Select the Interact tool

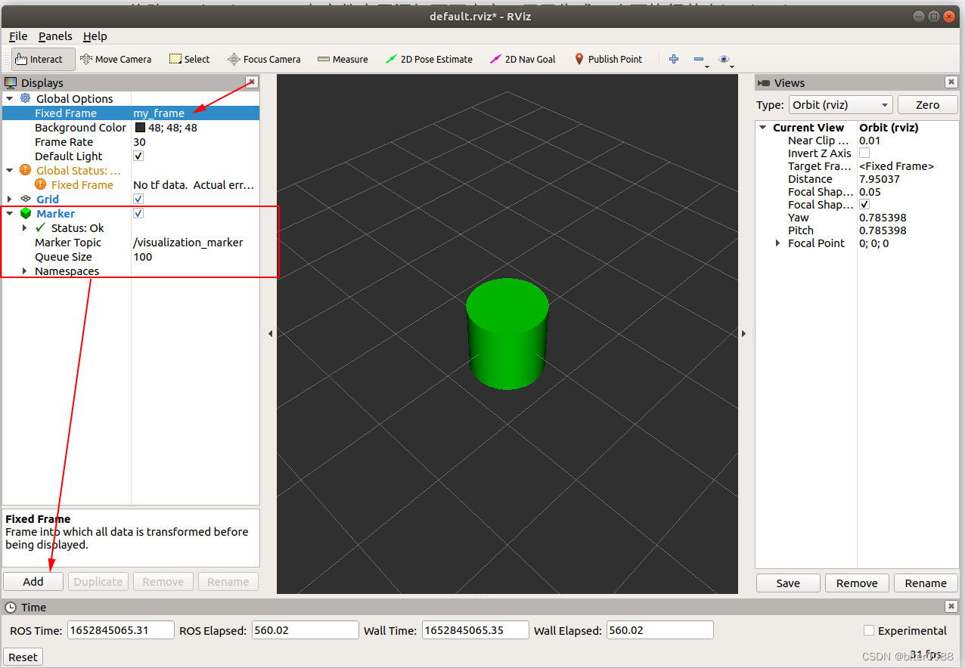44,59
